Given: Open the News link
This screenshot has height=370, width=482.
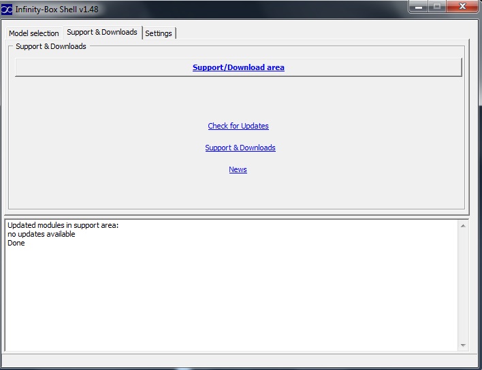Looking at the screenshot, I should click(238, 169).
